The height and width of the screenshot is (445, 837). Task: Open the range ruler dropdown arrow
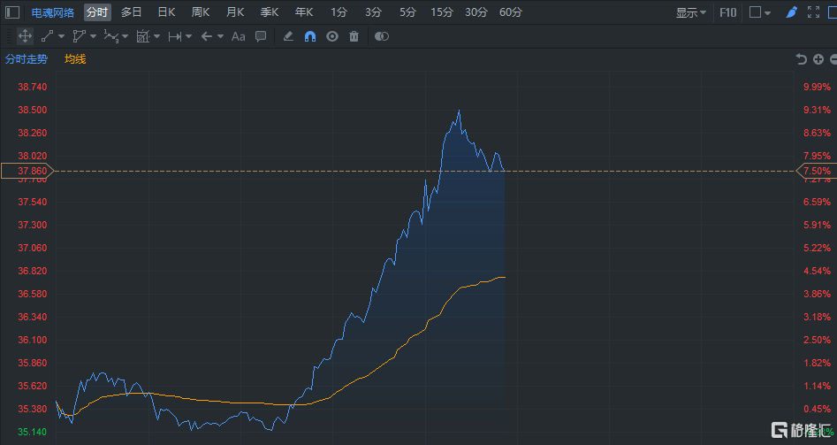pos(188,36)
